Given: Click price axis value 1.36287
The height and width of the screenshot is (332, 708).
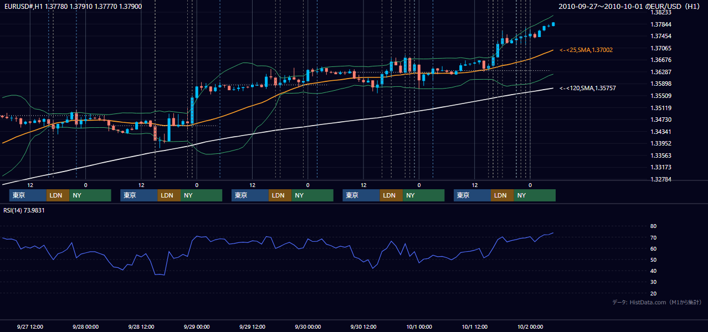Looking at the screenshot, I should 660,72.
